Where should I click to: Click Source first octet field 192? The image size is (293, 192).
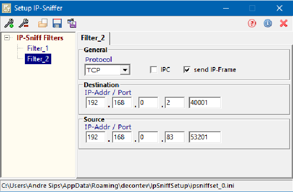[x=95, y=137]
